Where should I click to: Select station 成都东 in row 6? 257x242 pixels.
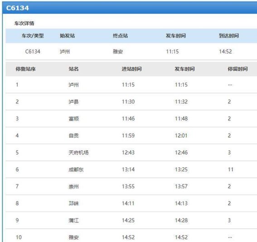tap(76, 169)
